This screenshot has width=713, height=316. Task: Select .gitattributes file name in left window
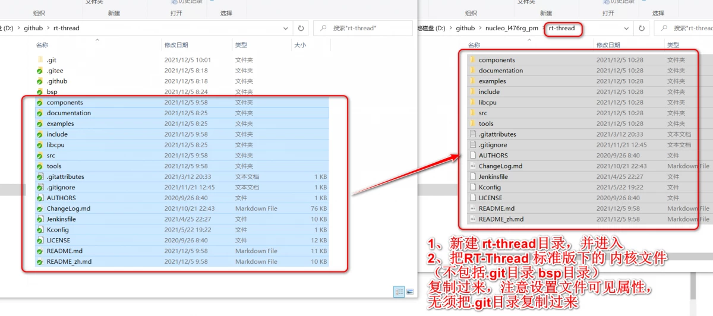65,177
